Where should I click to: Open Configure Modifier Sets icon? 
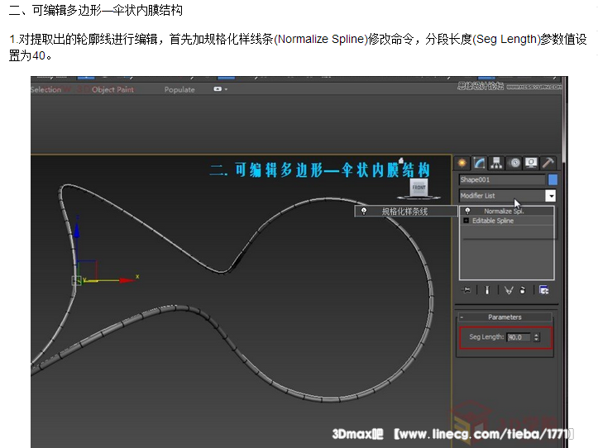[544, 290]
